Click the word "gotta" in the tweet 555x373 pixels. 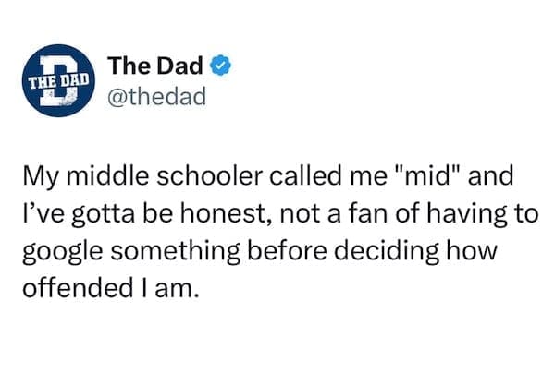(x=91, y=211)
